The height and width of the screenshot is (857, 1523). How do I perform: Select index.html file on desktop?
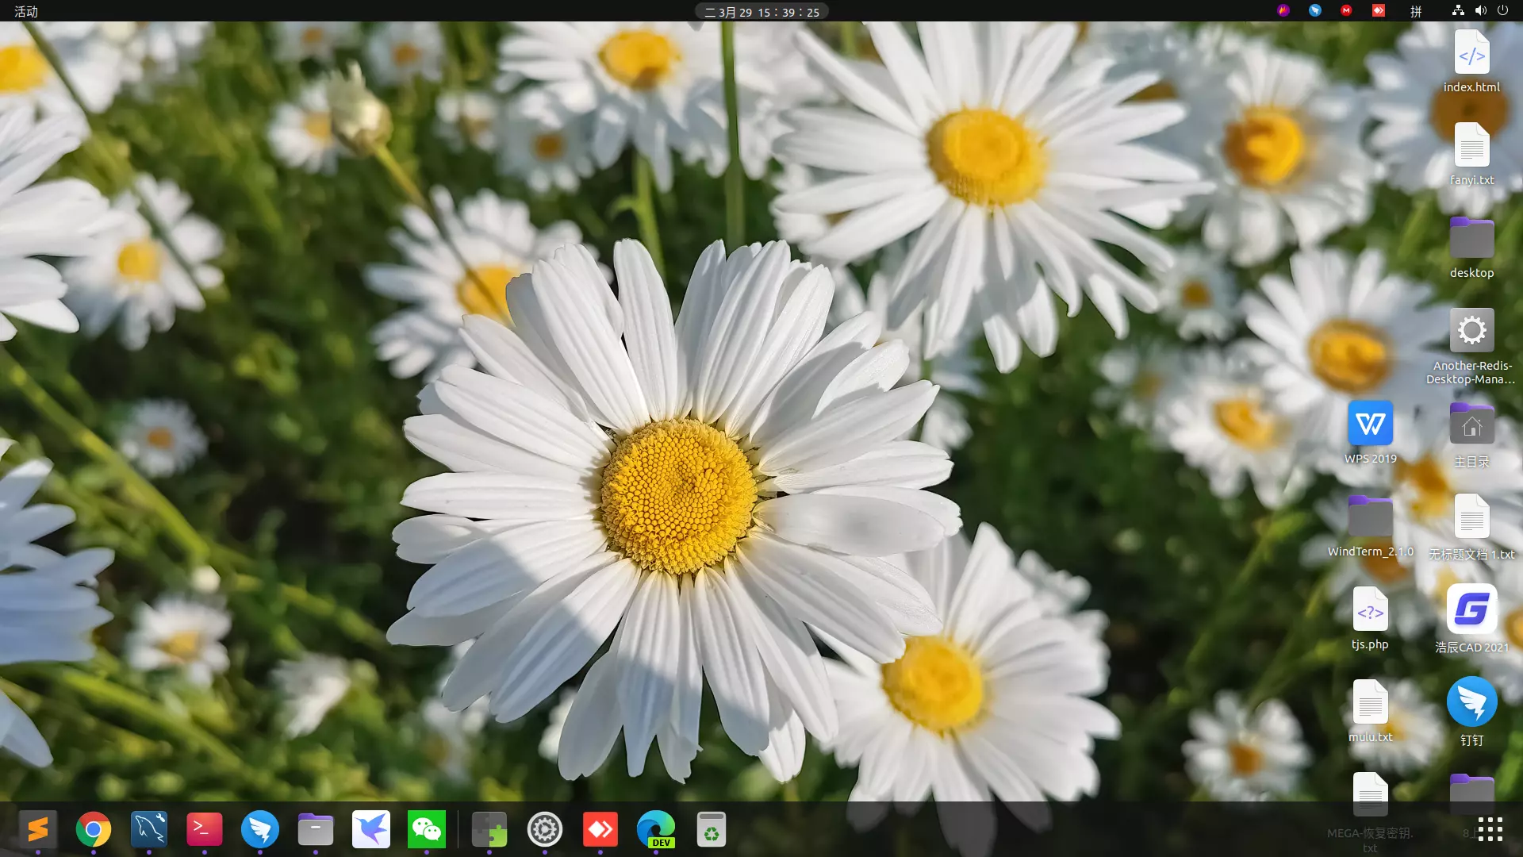coord(1471,61)
